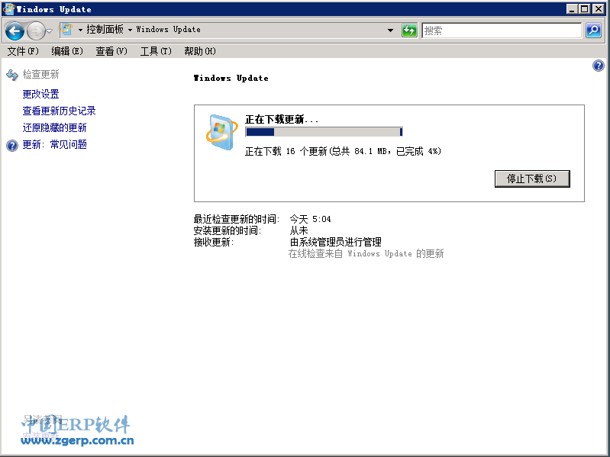Open the address bar history dropdown

coord(390,31)
